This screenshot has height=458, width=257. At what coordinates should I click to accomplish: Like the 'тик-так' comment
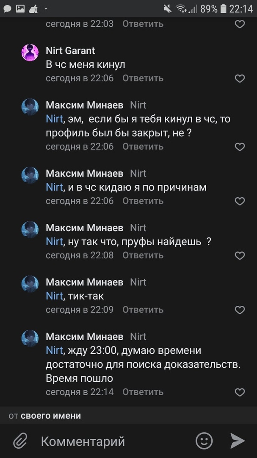tap(240, 310)
